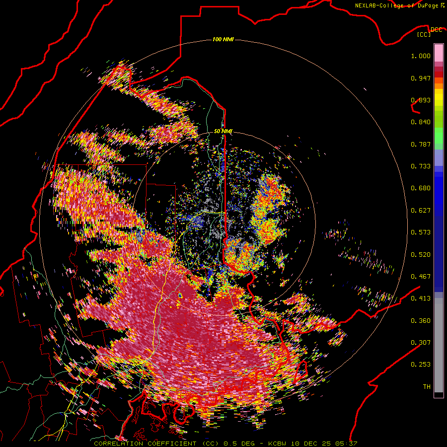Click the 50 NMI range ring label
This screenshot has height=447, width=447.
(223, 131)
